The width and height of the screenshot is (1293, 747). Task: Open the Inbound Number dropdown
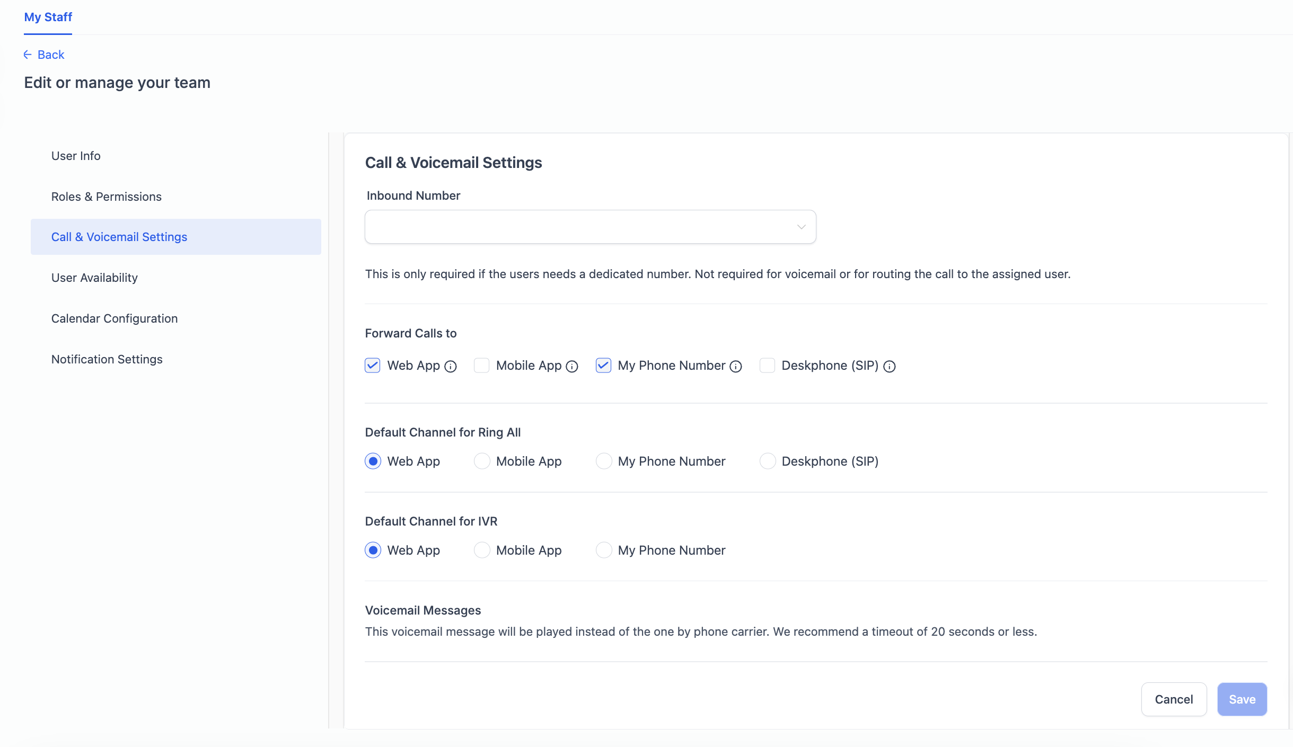pos(583,227)
